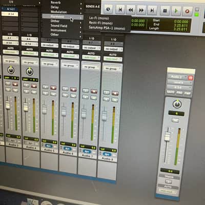Image resolution: width=205 pixels, height=205 pixels.
Task: Click the SAFE button in send window
Action: (171, 92)
